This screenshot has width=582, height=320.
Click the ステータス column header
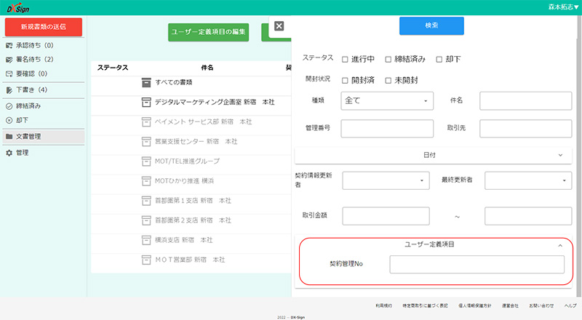(x=113, y=68)
